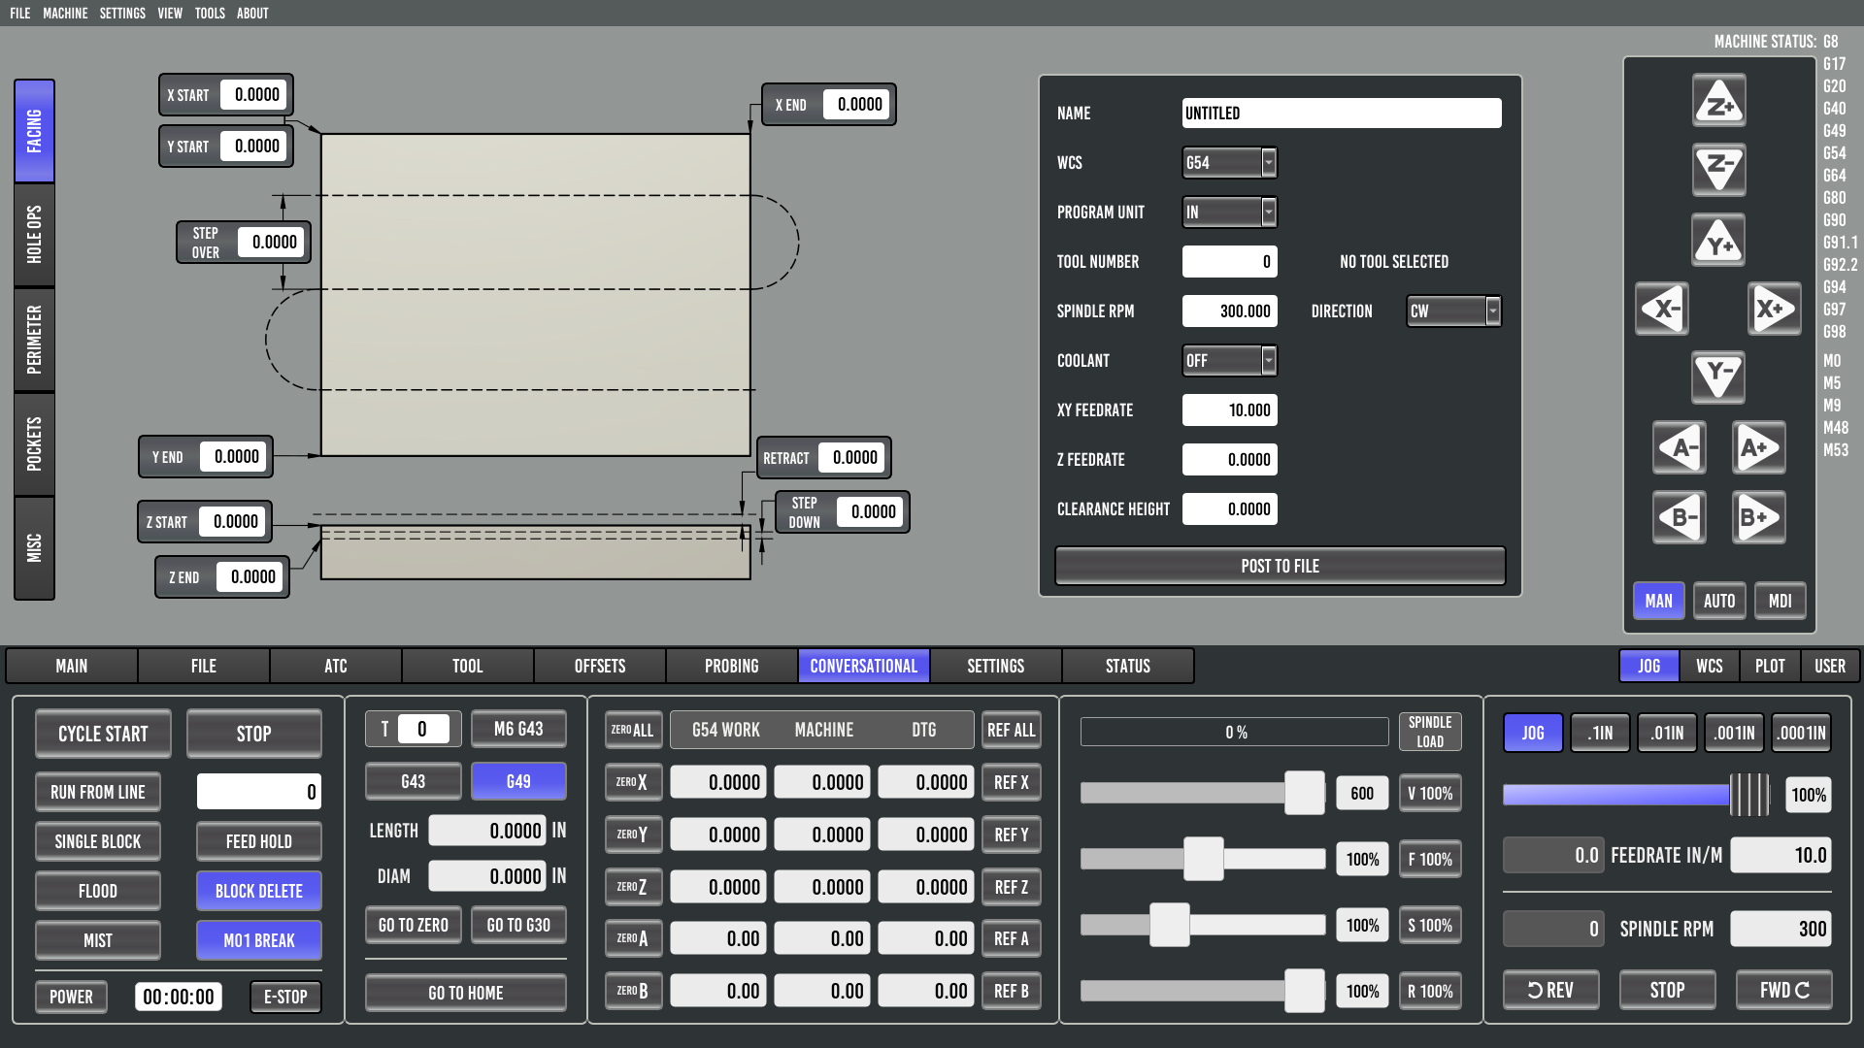Open the spindle Direction CW dropdown
Screen dimensions: 1864x1048
(1452, 311)
